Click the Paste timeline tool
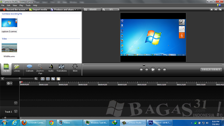This screenshot has height=126, width=224. pyautogui.click(x=58, y=79)
